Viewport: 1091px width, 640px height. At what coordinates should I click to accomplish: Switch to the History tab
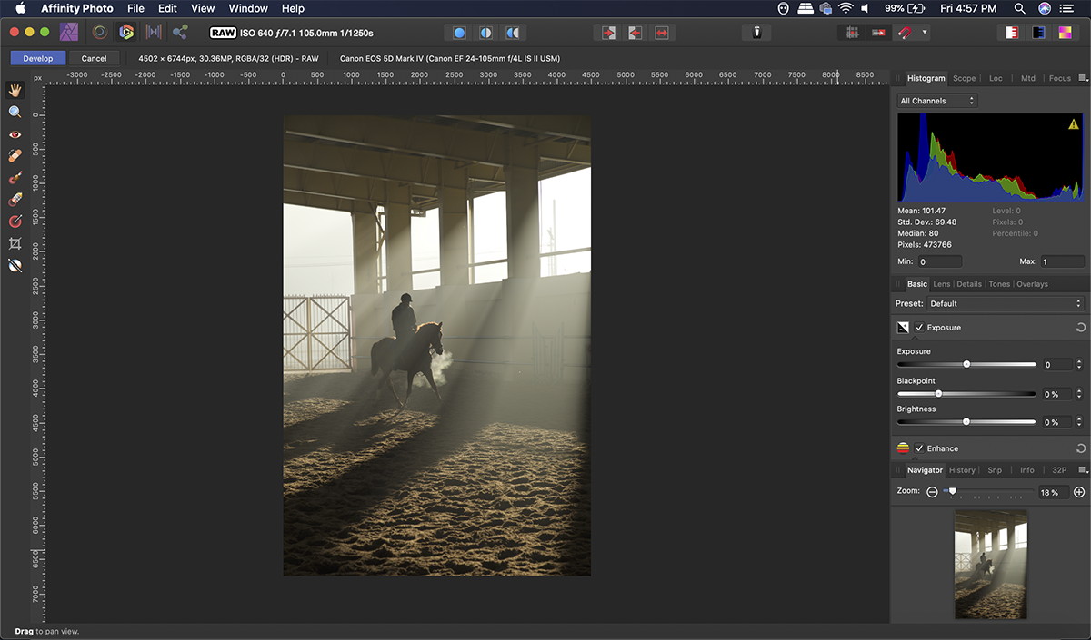[x=962, y=470]
